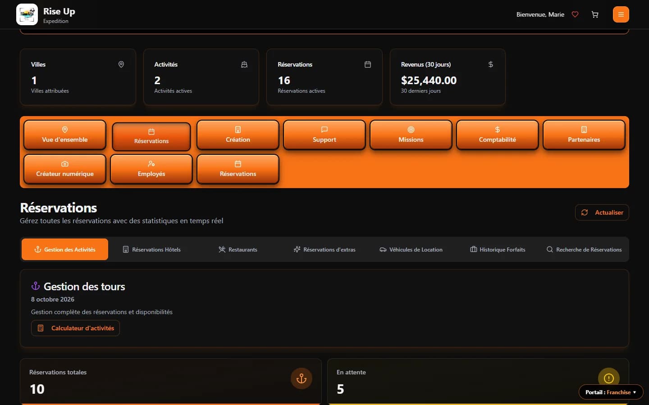This screenshot has width=649, height=405.
Task: Open the Historique Forfaits tab
Action: (498, 249)
